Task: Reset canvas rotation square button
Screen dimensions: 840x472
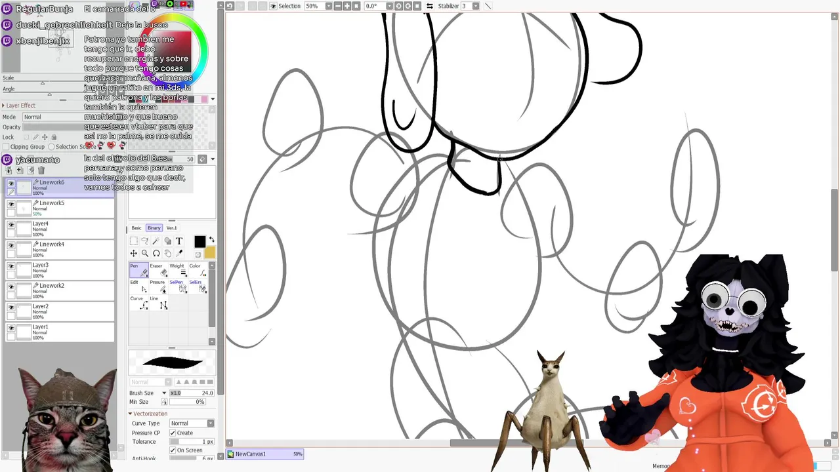Action: tap(417, 6)
